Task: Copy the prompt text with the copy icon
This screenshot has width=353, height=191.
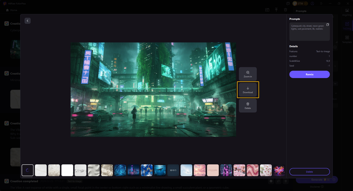Action: [x=327, y=25]
